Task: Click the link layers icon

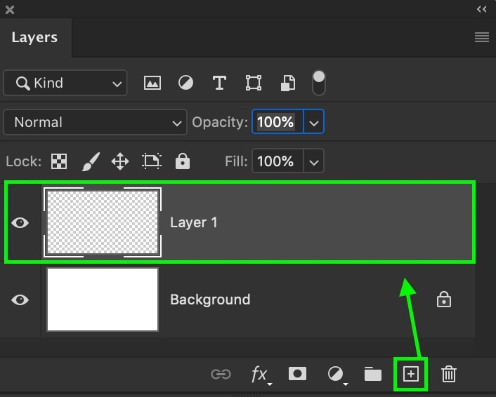Action: pyautogui.click(x=221, y=374)
